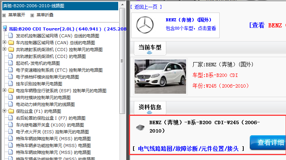Click 菜单折叠 to collapse all menus
This screenshot has height=160, width=286.
[x=45, y=15]
